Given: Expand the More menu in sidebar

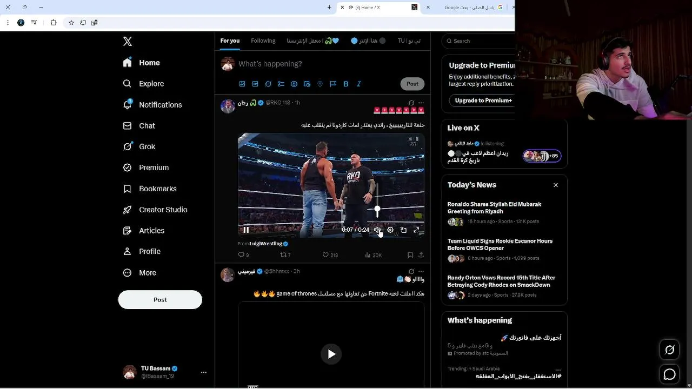Looking at the screenshot, I should (139, 273).
